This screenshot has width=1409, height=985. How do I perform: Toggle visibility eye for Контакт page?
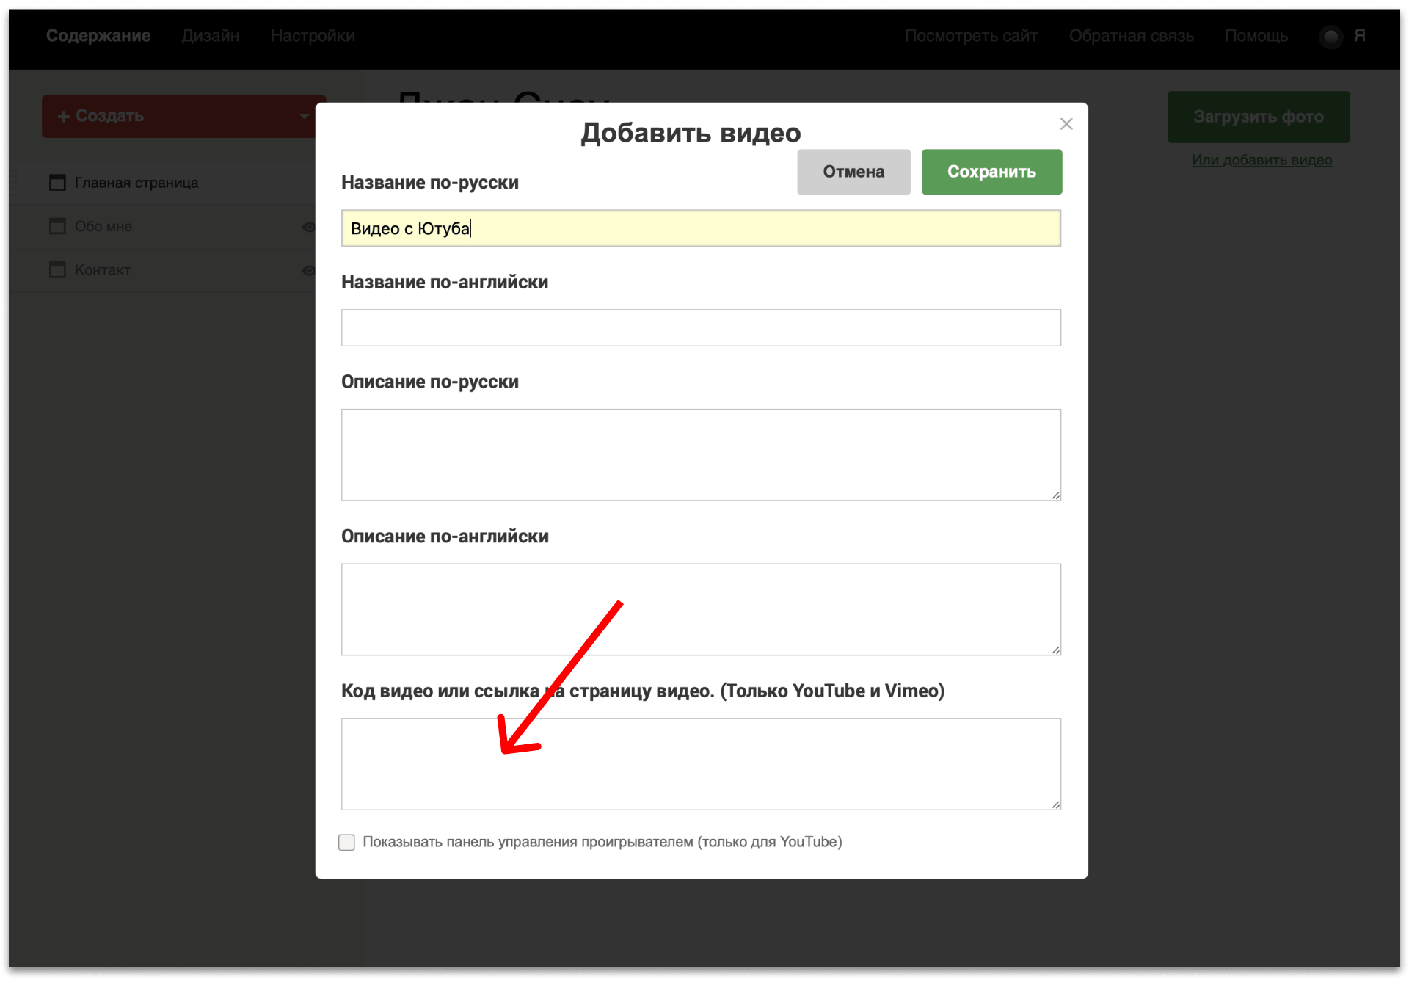[x=308, y=270]
